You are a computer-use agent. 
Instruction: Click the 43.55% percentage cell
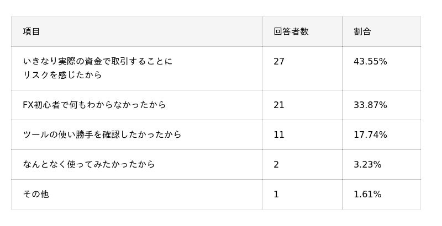pos(370,62)
